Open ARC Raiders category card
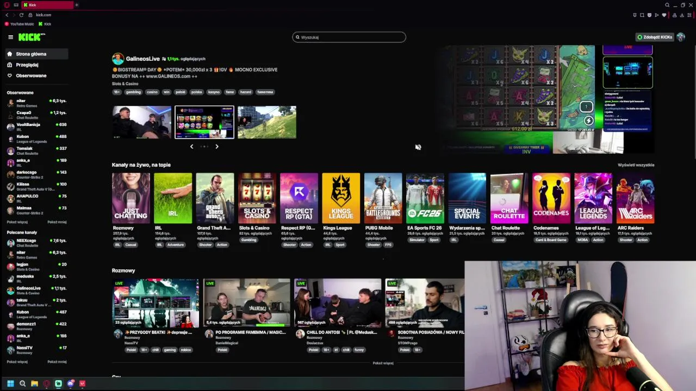Screen dimensions: 696x391 point(636,198)
